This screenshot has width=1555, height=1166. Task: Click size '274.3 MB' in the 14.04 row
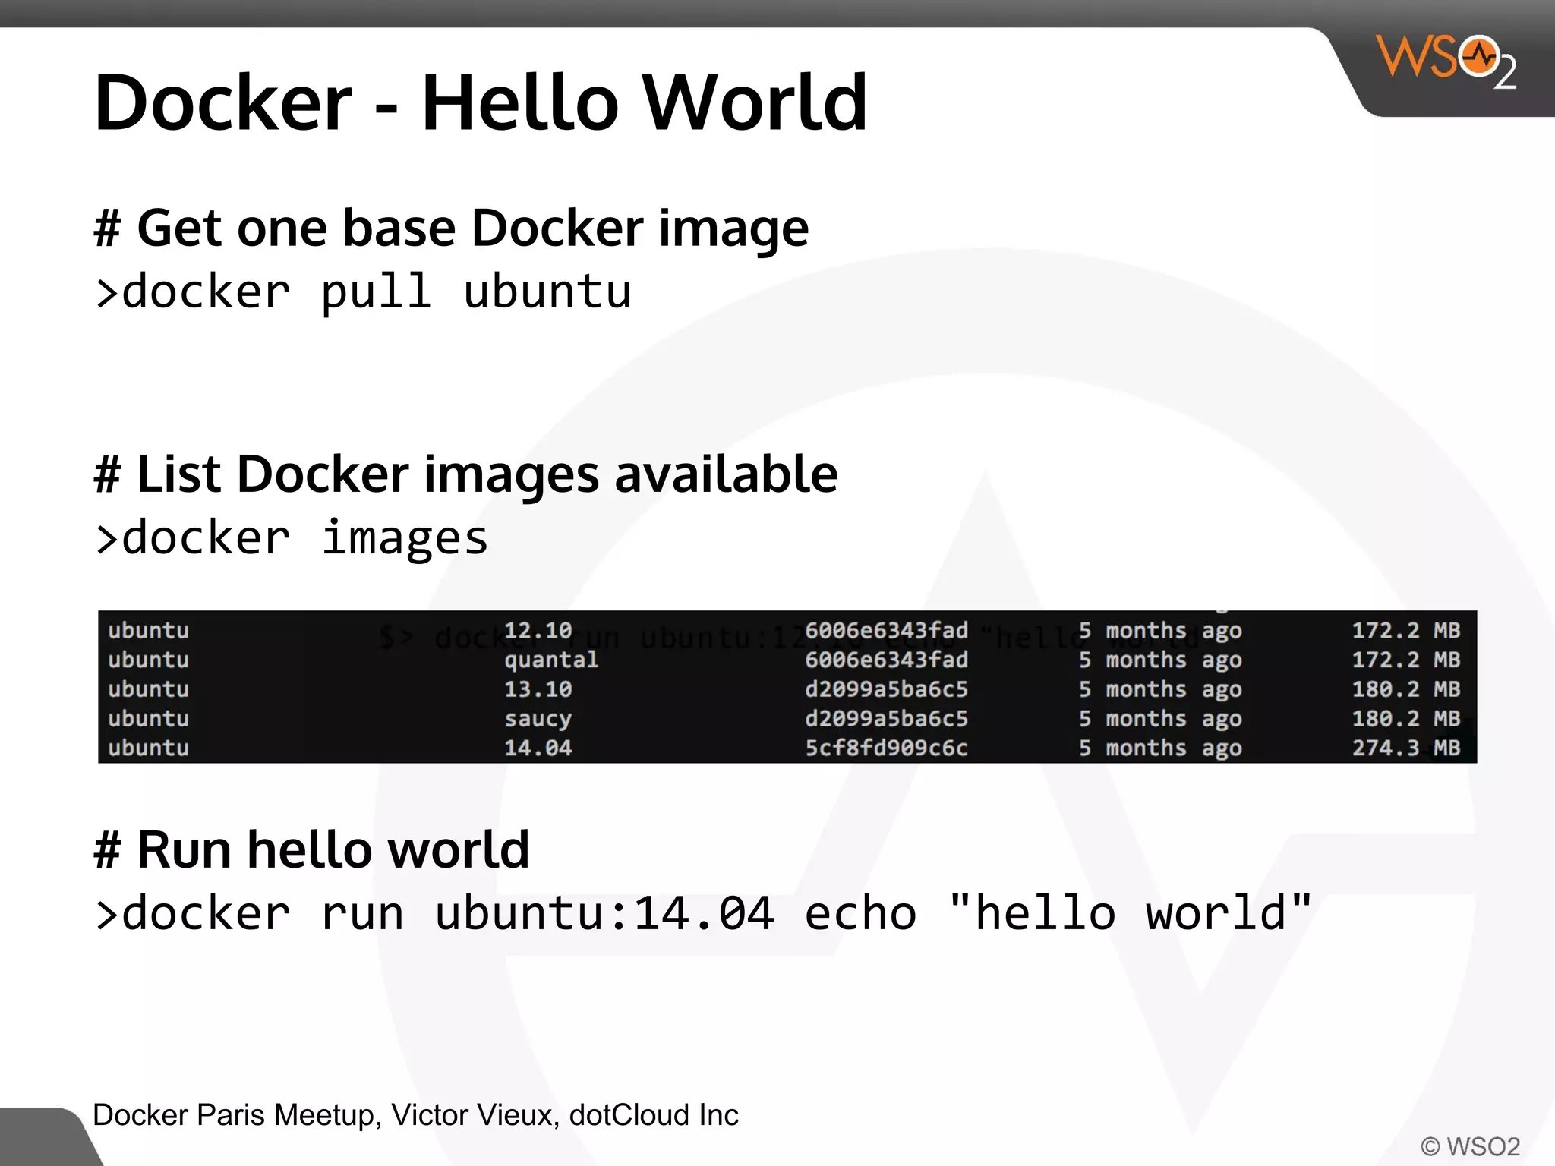point(1406,748)
